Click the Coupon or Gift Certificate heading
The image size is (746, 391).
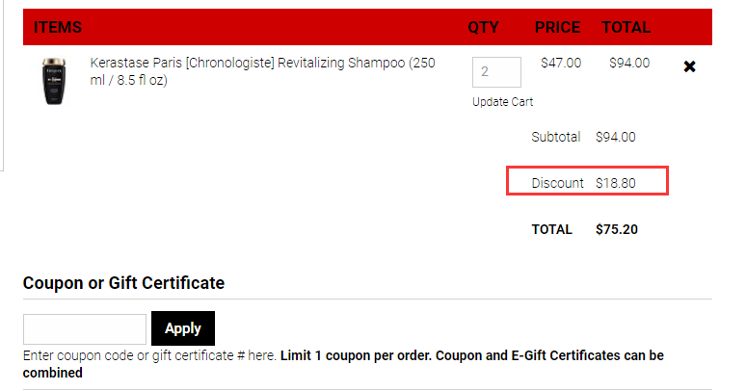pyautogui.click(x=123, y=283)
